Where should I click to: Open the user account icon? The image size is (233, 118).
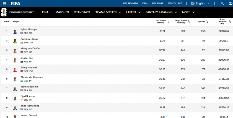click(231, 3)
